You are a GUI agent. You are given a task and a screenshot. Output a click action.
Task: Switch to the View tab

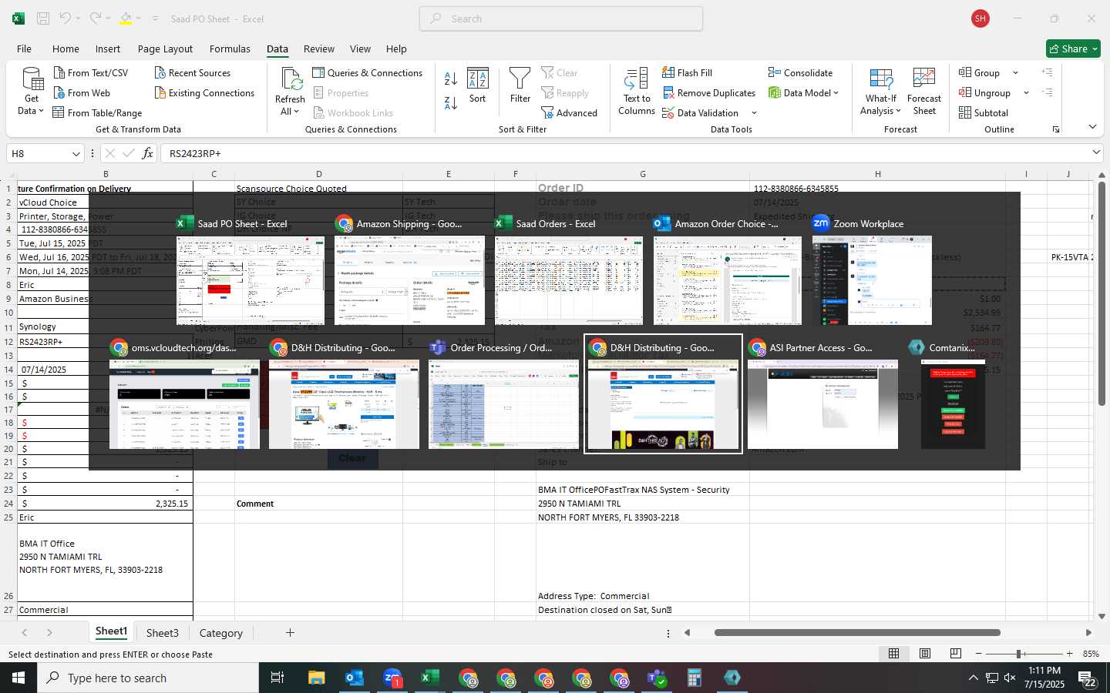coord(360,49)
